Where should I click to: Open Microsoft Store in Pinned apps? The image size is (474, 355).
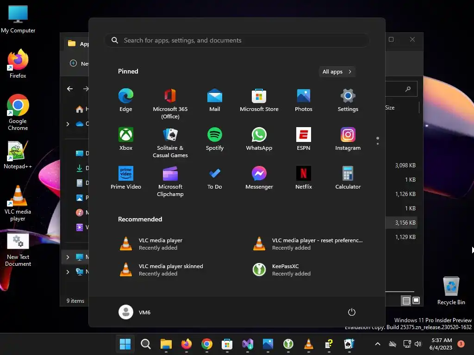(x=259, y=100)
